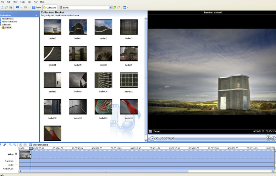The width and height of the screenshot is (276, 176).
Task: Click the preview monitor seek bar
Action: point(212,134)
